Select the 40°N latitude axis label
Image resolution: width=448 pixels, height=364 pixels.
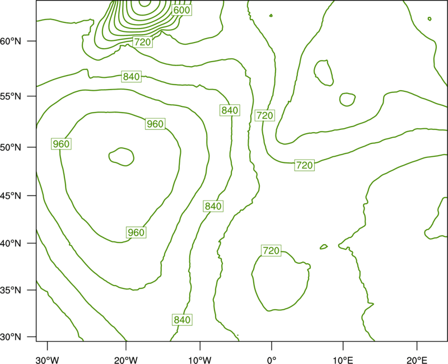click(x=11, y=244)
